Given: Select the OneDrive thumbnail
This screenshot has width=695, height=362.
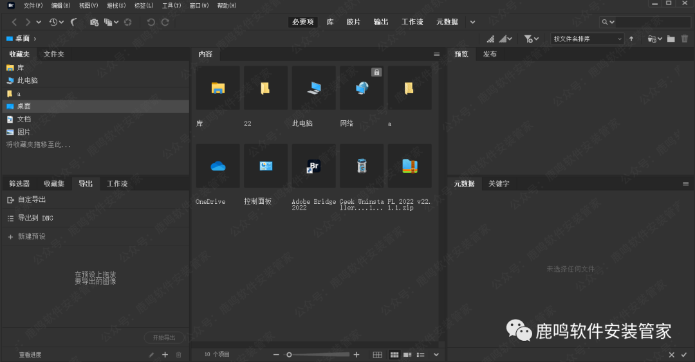Looking at the screenshot, I should click(218, 166).
